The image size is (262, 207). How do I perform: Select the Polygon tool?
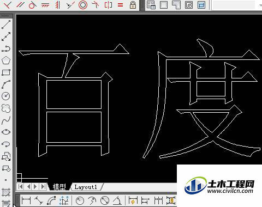click(6, 60)
